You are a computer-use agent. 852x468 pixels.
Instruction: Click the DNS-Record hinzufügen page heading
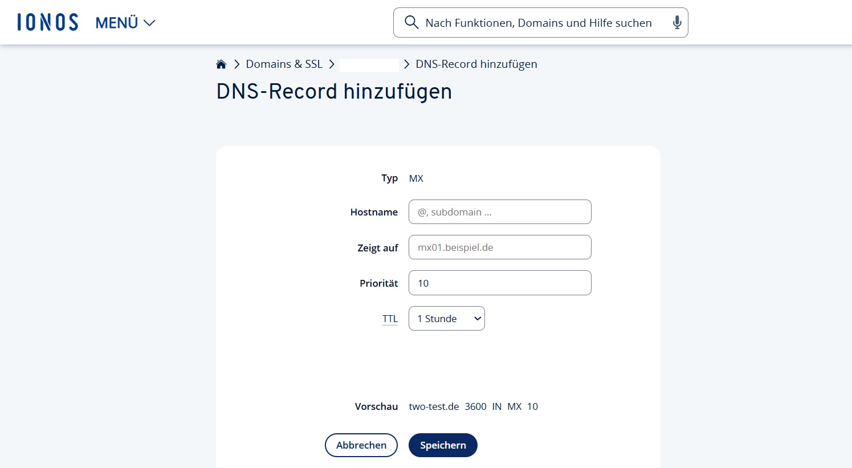(334, 92)
